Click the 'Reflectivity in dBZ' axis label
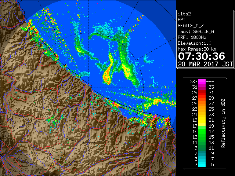Image resolution: width=235 pixels, height=176 pixels. (x=223, y=123)
